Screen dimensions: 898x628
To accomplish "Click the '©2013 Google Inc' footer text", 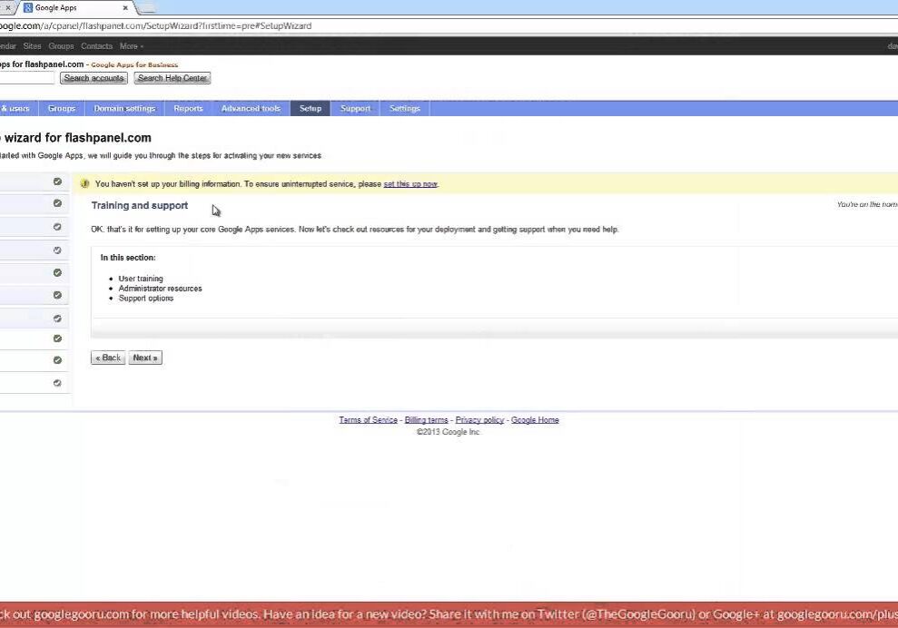I will click(448, 432).
